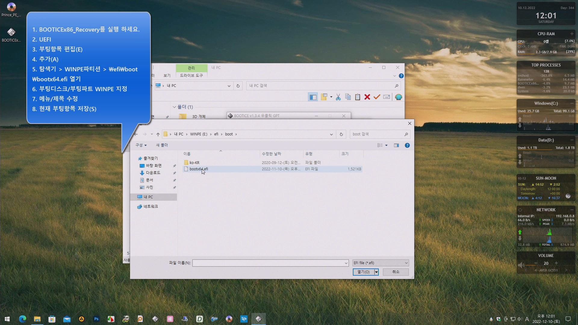Click the folder options icon in 내 PC toolbar

pyautogui.click(x=324, y=97)
